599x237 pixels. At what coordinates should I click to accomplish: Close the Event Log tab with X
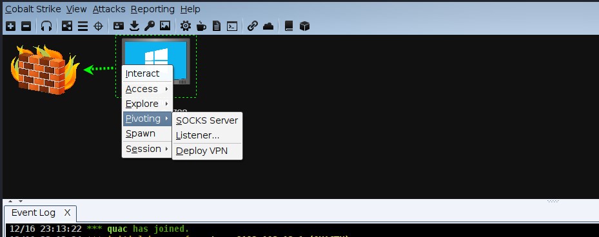tap(67, 213)
